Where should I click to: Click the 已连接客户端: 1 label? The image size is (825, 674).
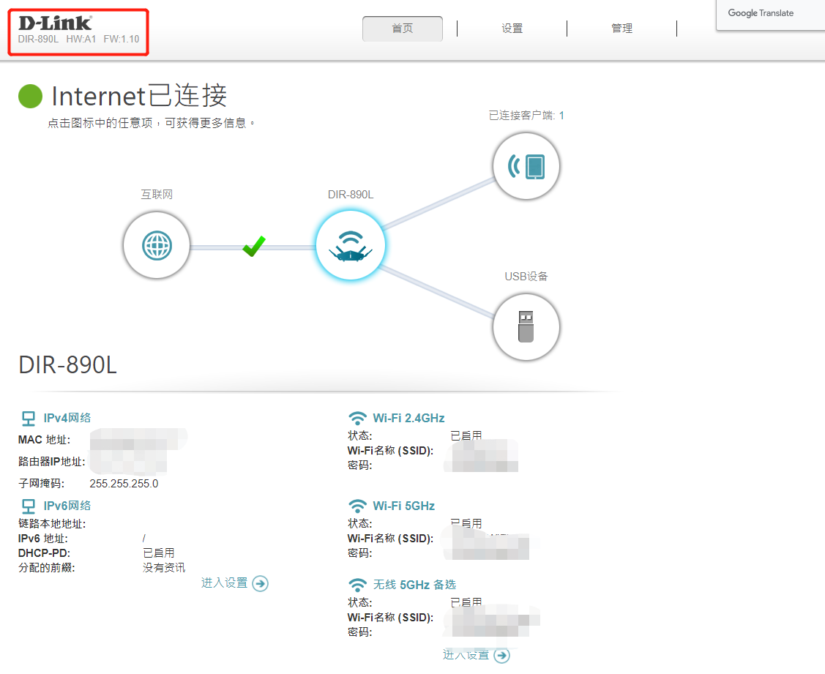526,115
